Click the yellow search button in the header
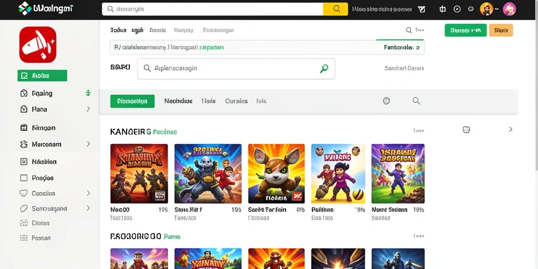538x269 pixels. (336, 9)
